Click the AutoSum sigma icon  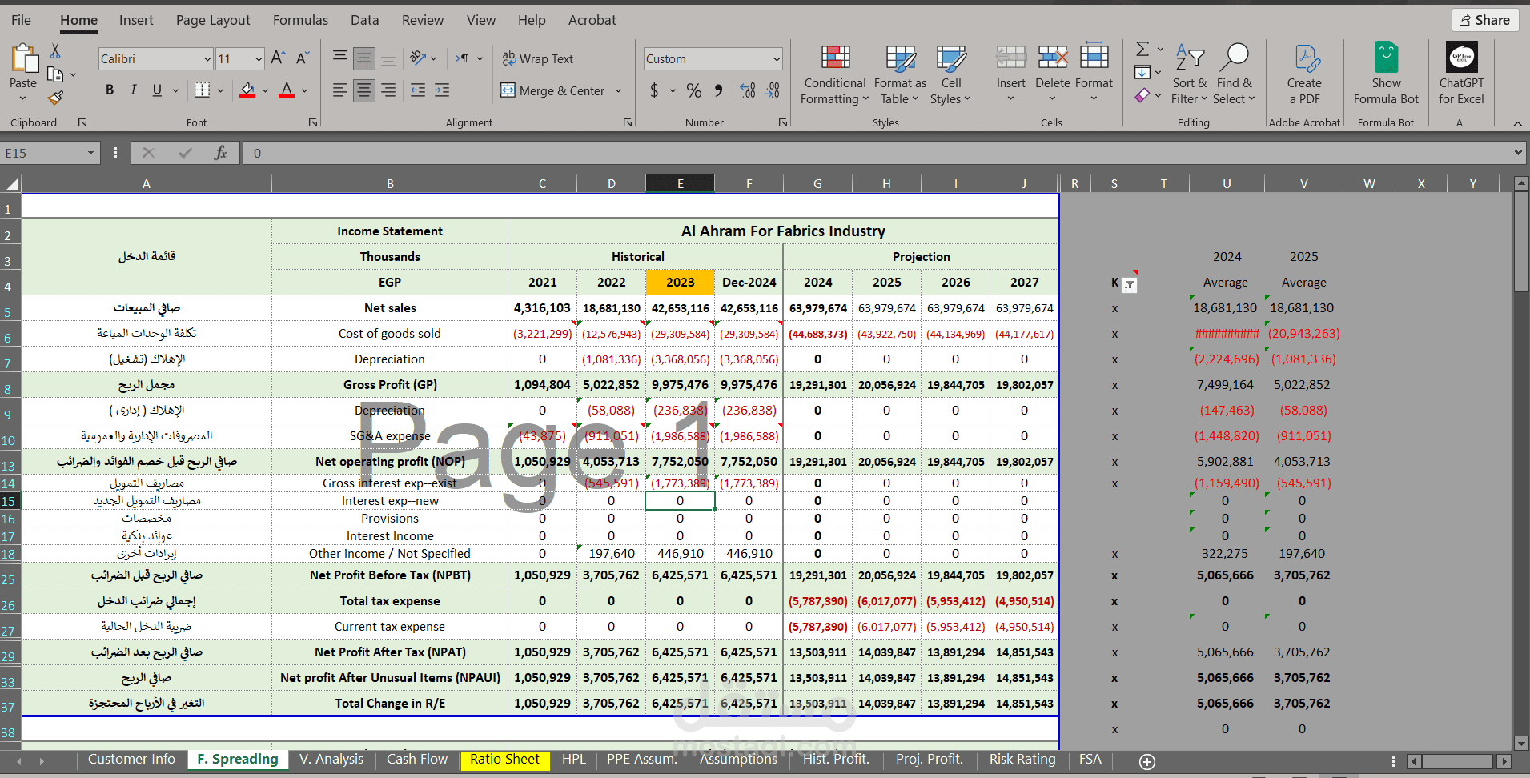click(1142, 50)
